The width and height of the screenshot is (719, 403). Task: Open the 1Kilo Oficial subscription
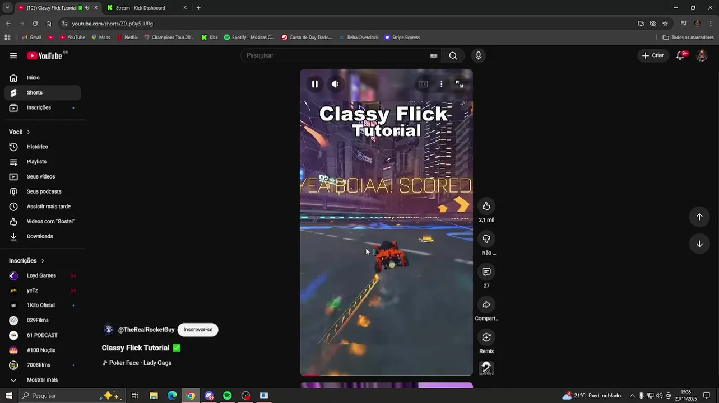click(x=43, y=306)
